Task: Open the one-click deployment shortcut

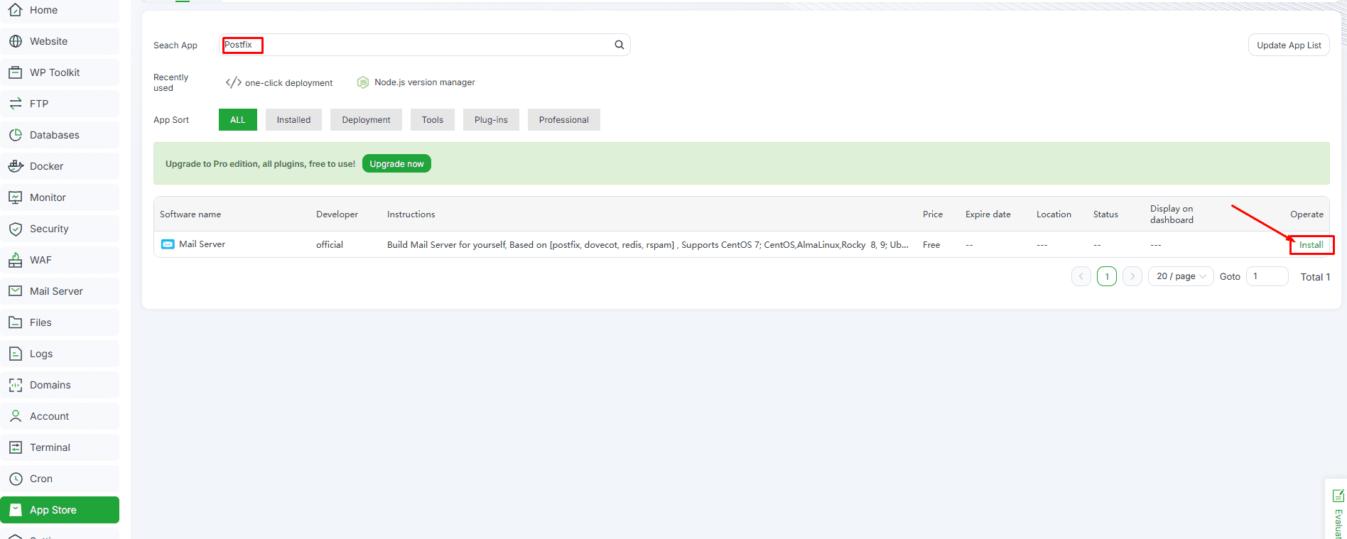Action: tap(279, 82)
